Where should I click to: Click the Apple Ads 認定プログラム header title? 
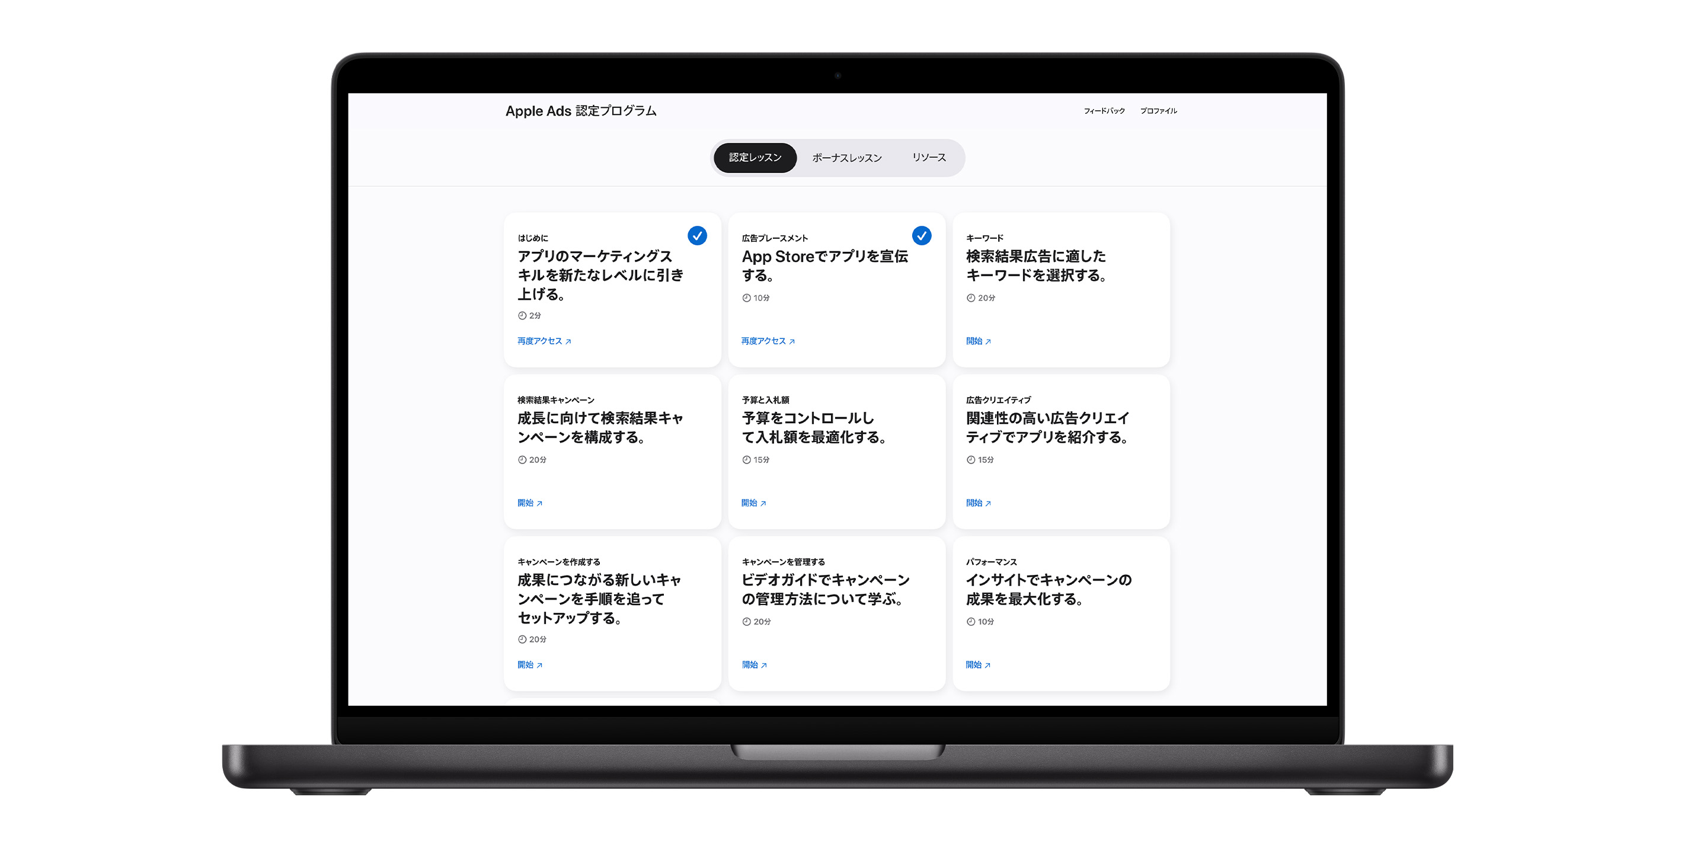click(x=581, y=111)
